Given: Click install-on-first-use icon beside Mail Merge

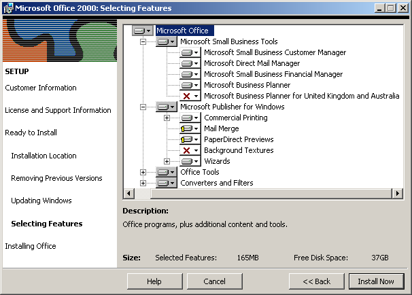Looking at the screenshot, I should point(190,128).
